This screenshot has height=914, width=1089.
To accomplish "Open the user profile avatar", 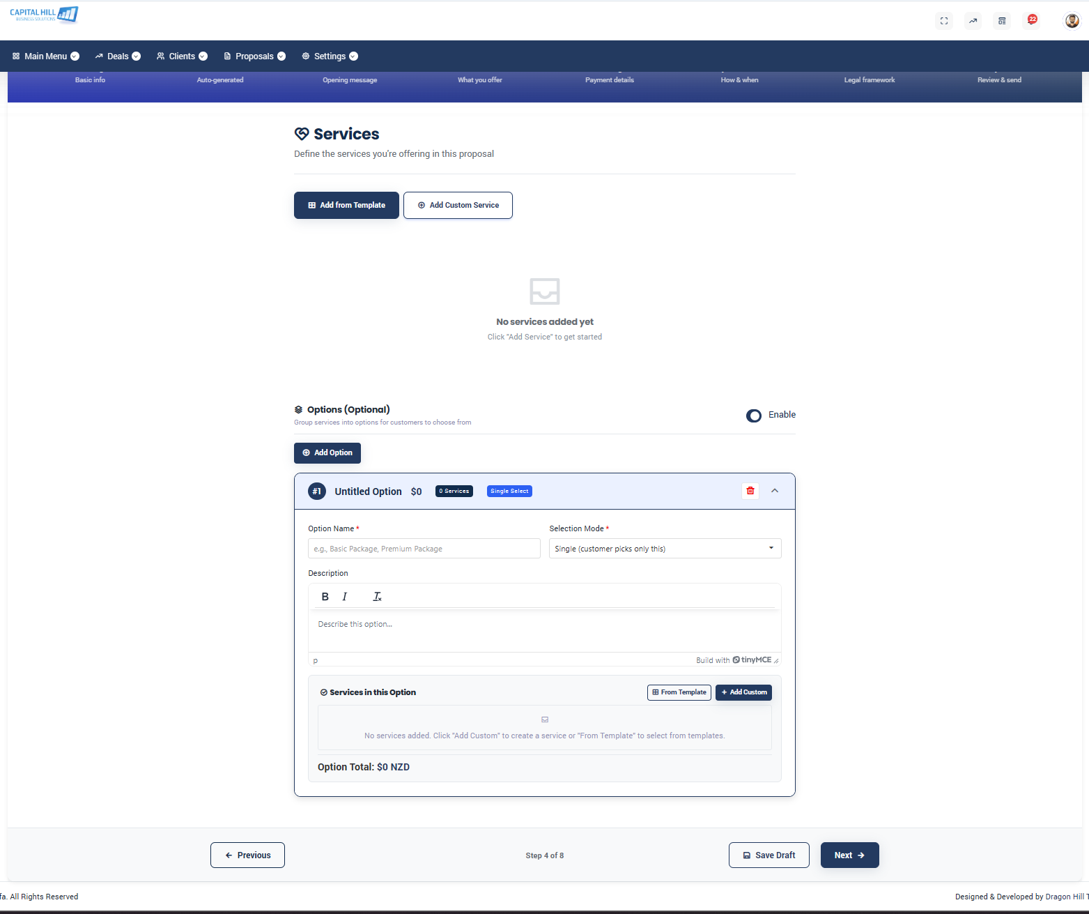I will (x=1072, y=21).
